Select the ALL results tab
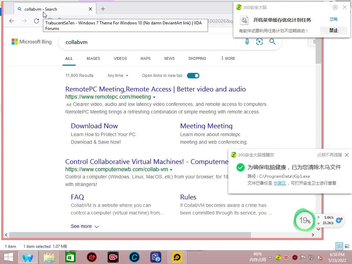Screen dimensions: 352x264 point(69,58)
